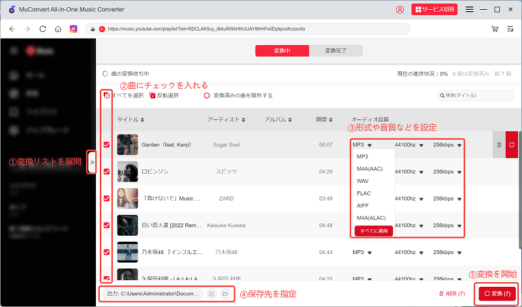
Task: Switch to the 変換中 tab
Action: (283, 51)
